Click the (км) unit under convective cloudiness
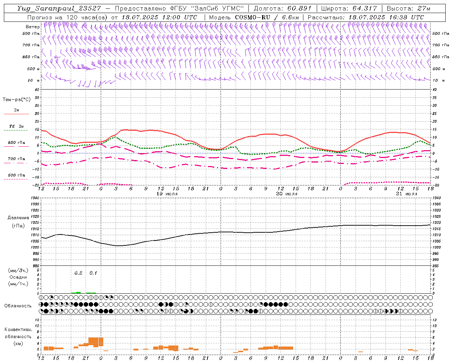 [x=18, y=343]
